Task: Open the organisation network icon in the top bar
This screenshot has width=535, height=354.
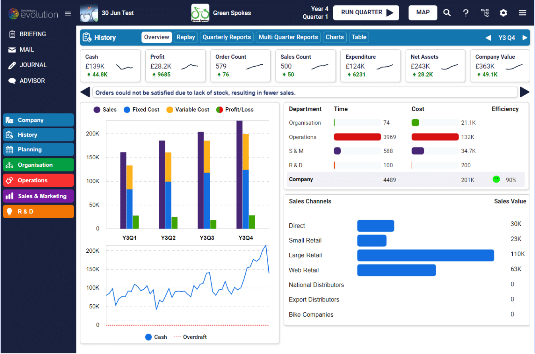Action: click(x=485, y=12)
